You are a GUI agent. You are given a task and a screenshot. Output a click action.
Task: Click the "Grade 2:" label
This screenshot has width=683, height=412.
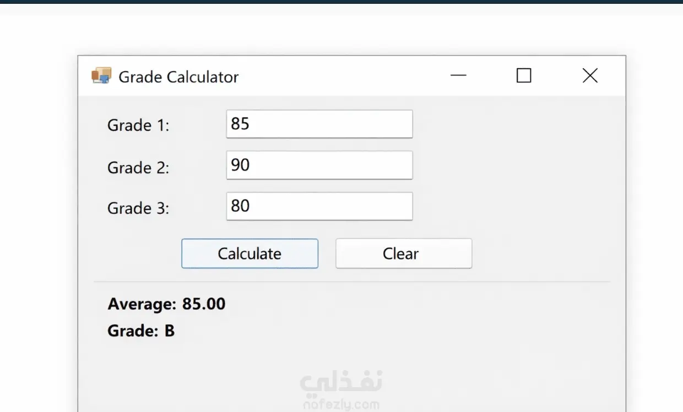click(x=138, y=167)
